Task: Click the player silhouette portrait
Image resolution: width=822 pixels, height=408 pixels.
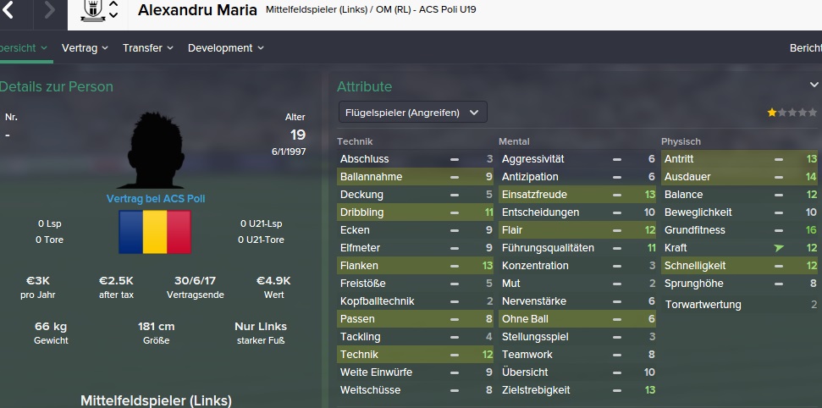Action: point(155,151)
